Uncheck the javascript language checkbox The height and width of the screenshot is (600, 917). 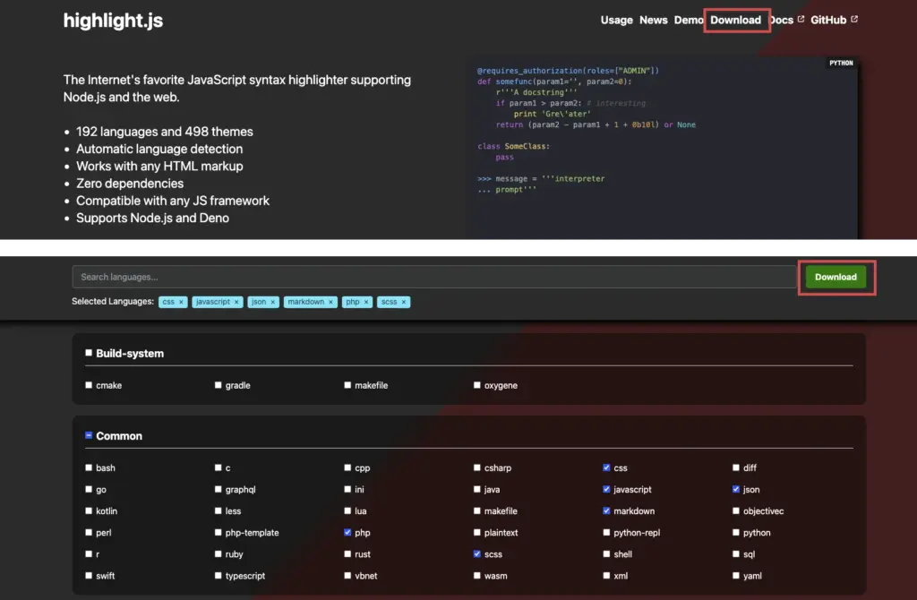pyautogui.click(x=606, y=489)
